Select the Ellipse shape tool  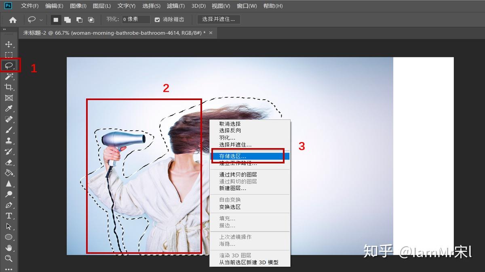pyautogui.click(x=9, y=237)
